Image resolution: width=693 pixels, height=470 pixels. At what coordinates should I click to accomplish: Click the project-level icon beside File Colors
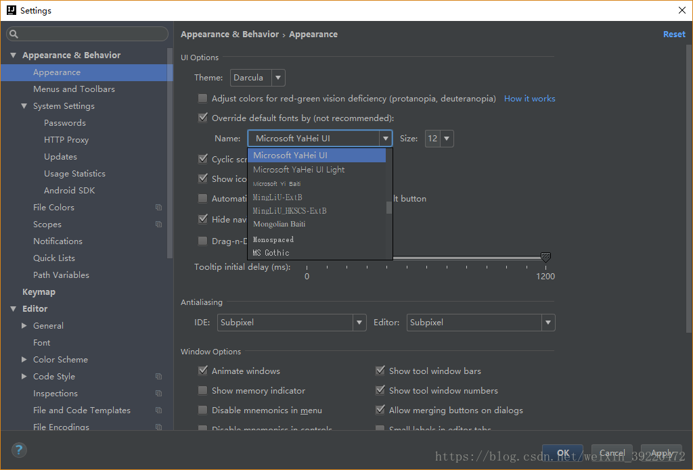tap(158, 208)
